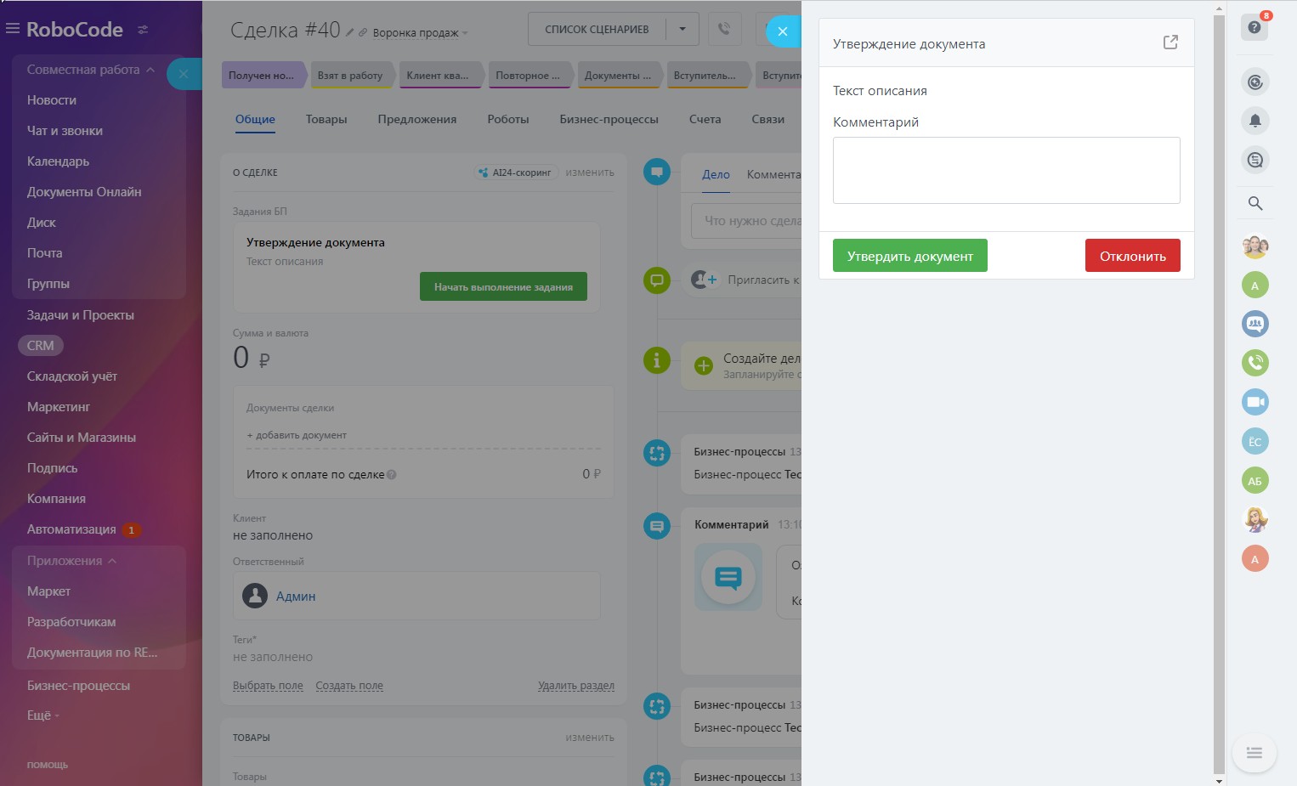1297x786 pixels.
Task: Open the help icon with badge
Action: pos(1255,27)
